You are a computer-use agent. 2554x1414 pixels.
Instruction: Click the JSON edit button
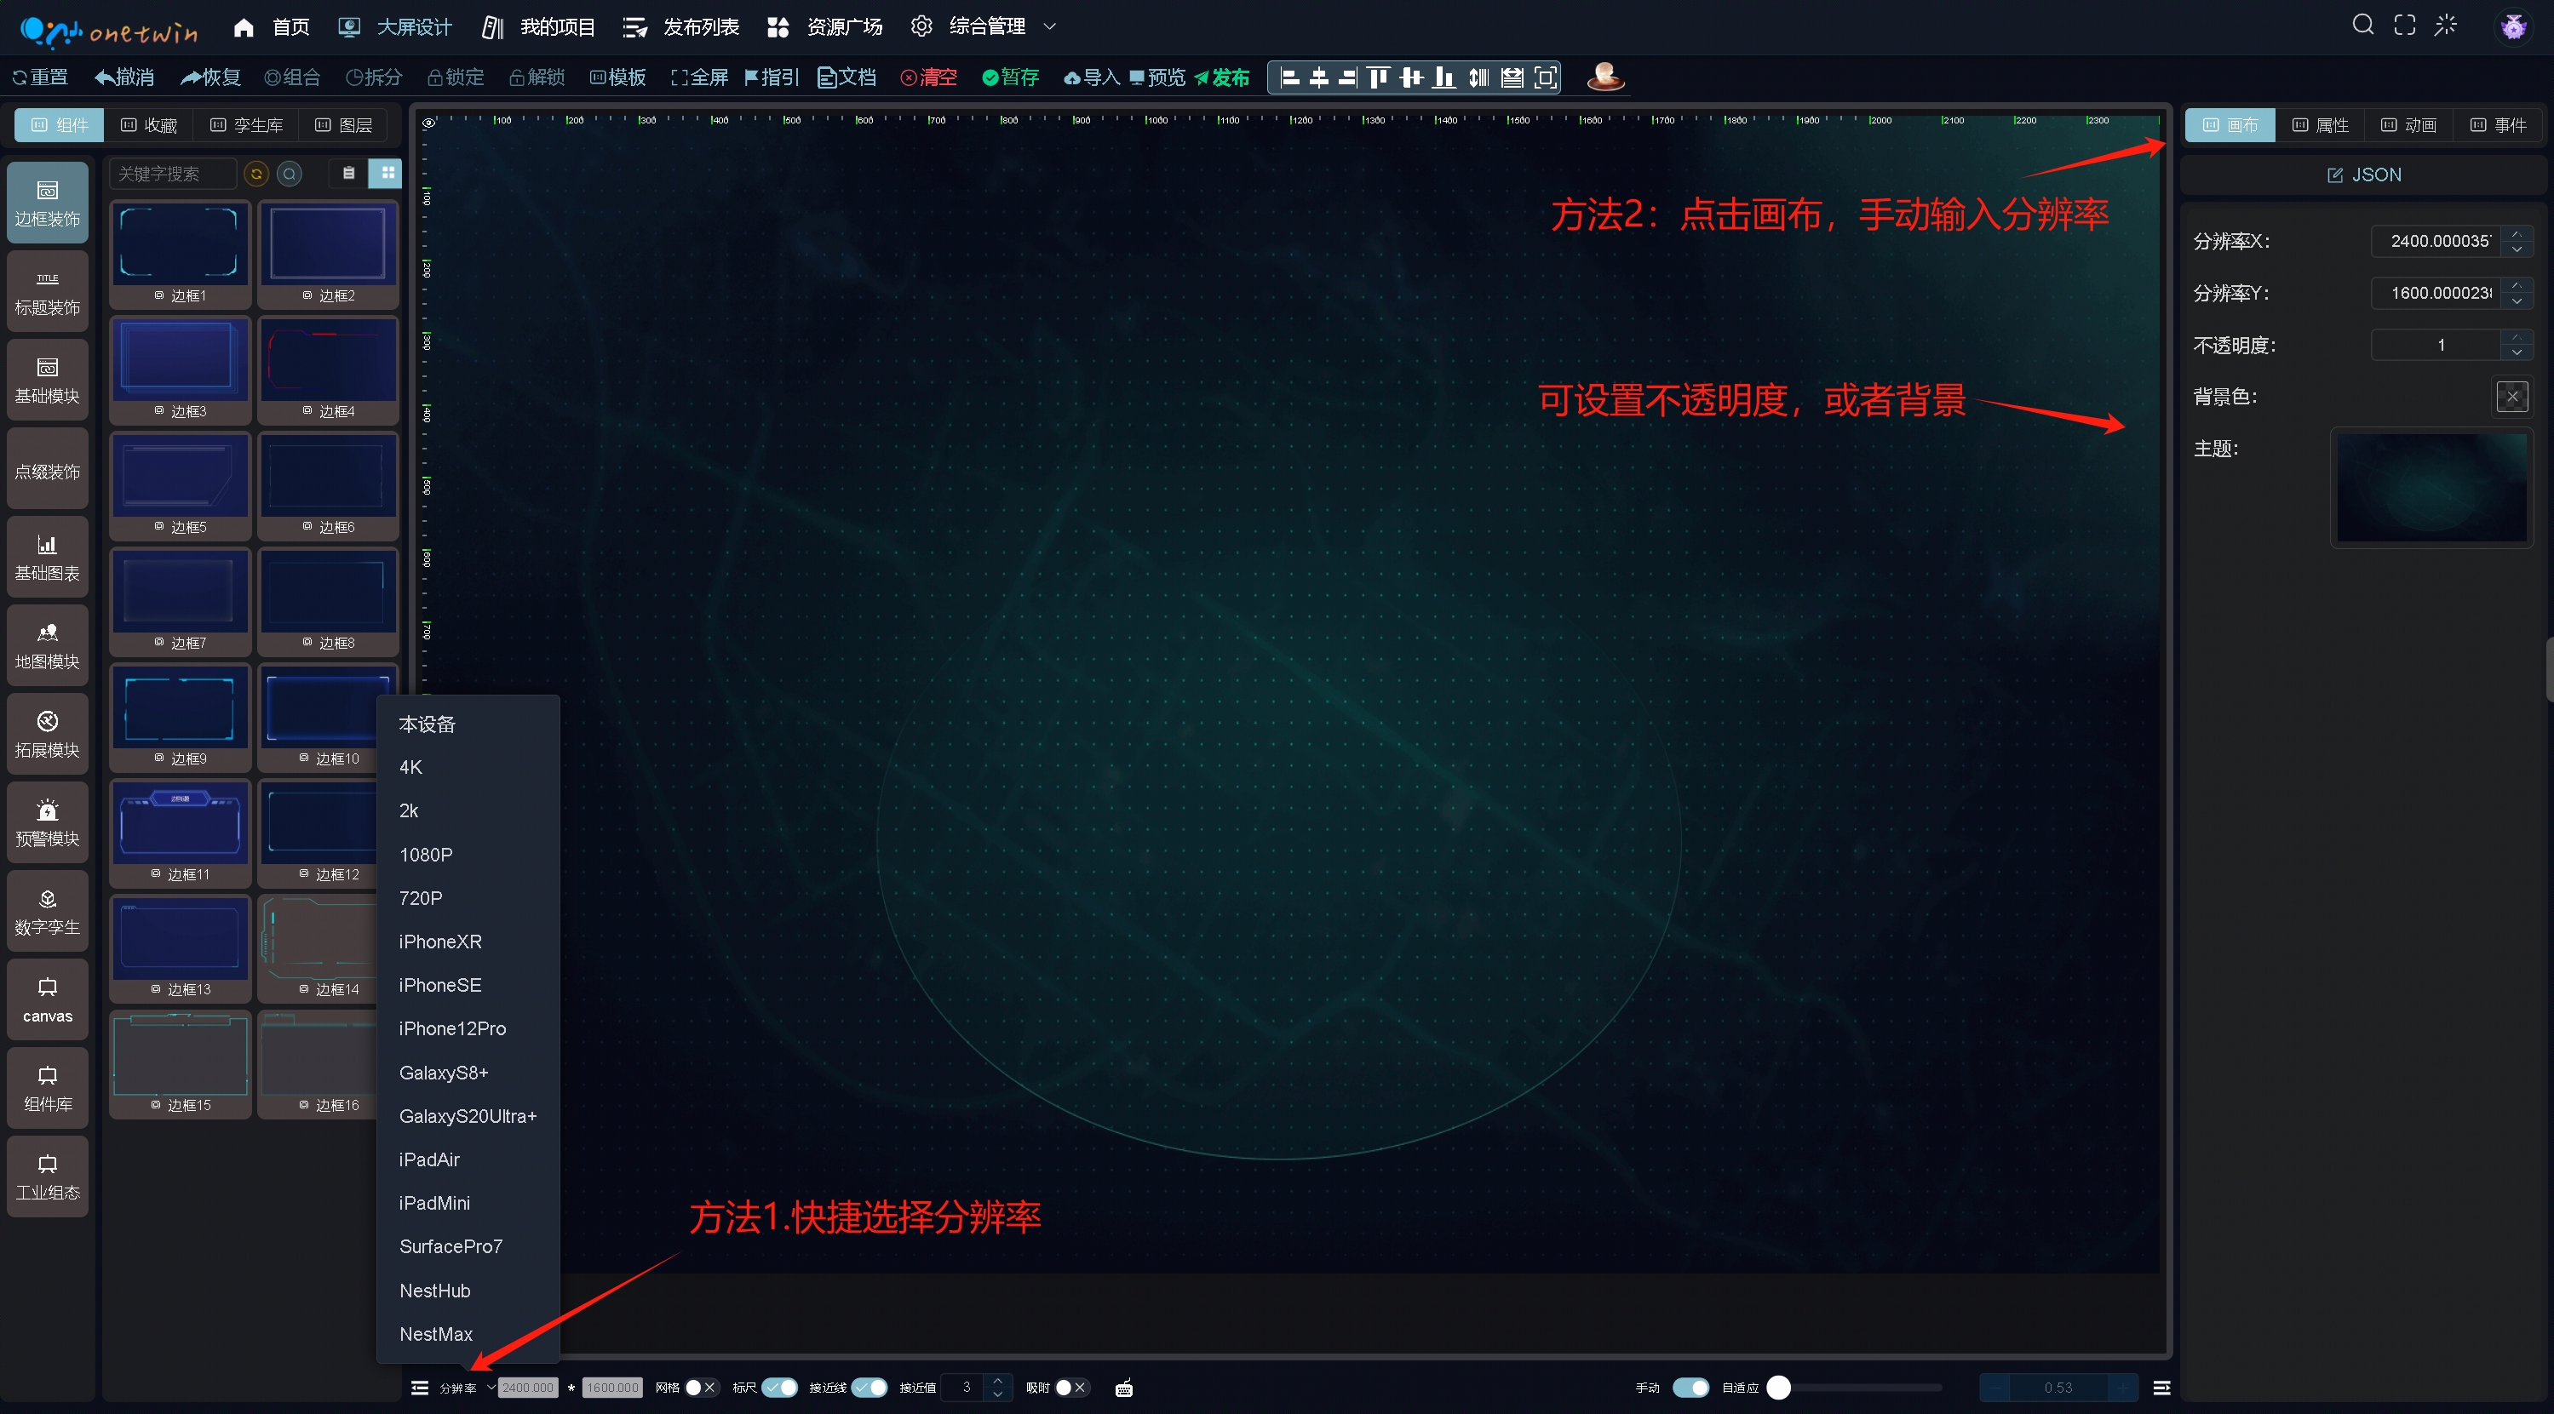click(2363, 175)
